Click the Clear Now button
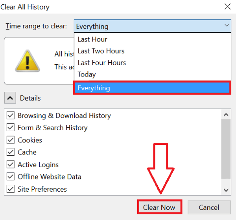This screenshot has width=236, height=220. [x=160, y=207]
